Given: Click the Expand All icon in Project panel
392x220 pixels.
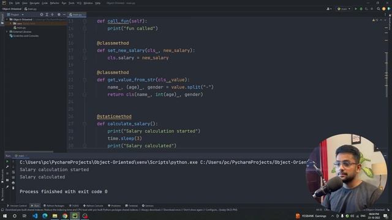Looking at the screenshot, I should click(47, 15).
